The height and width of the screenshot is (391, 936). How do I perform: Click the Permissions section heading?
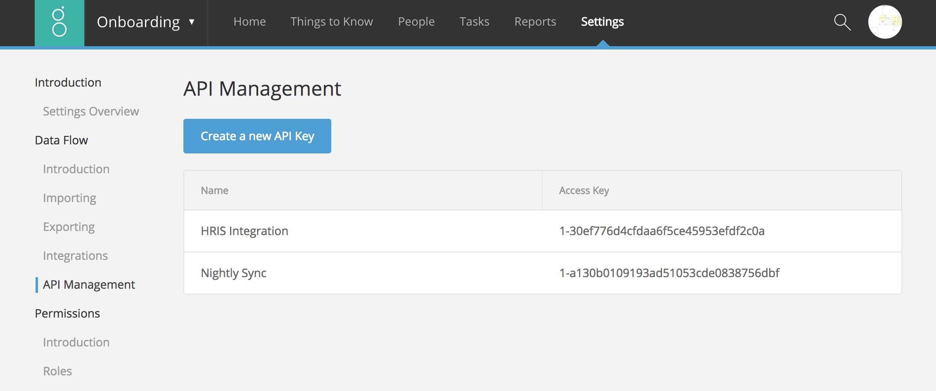(x=67, y=313)
